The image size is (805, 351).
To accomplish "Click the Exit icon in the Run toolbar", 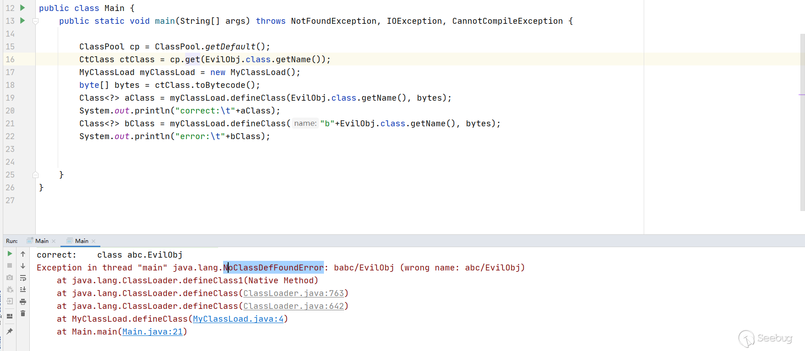I will [x=10, y=301].
